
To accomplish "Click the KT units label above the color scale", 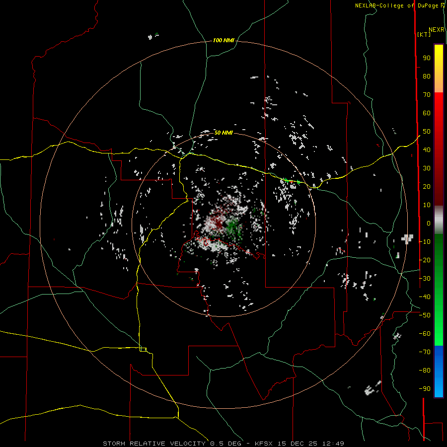I will pyautogui.click(x=424, y=34).
